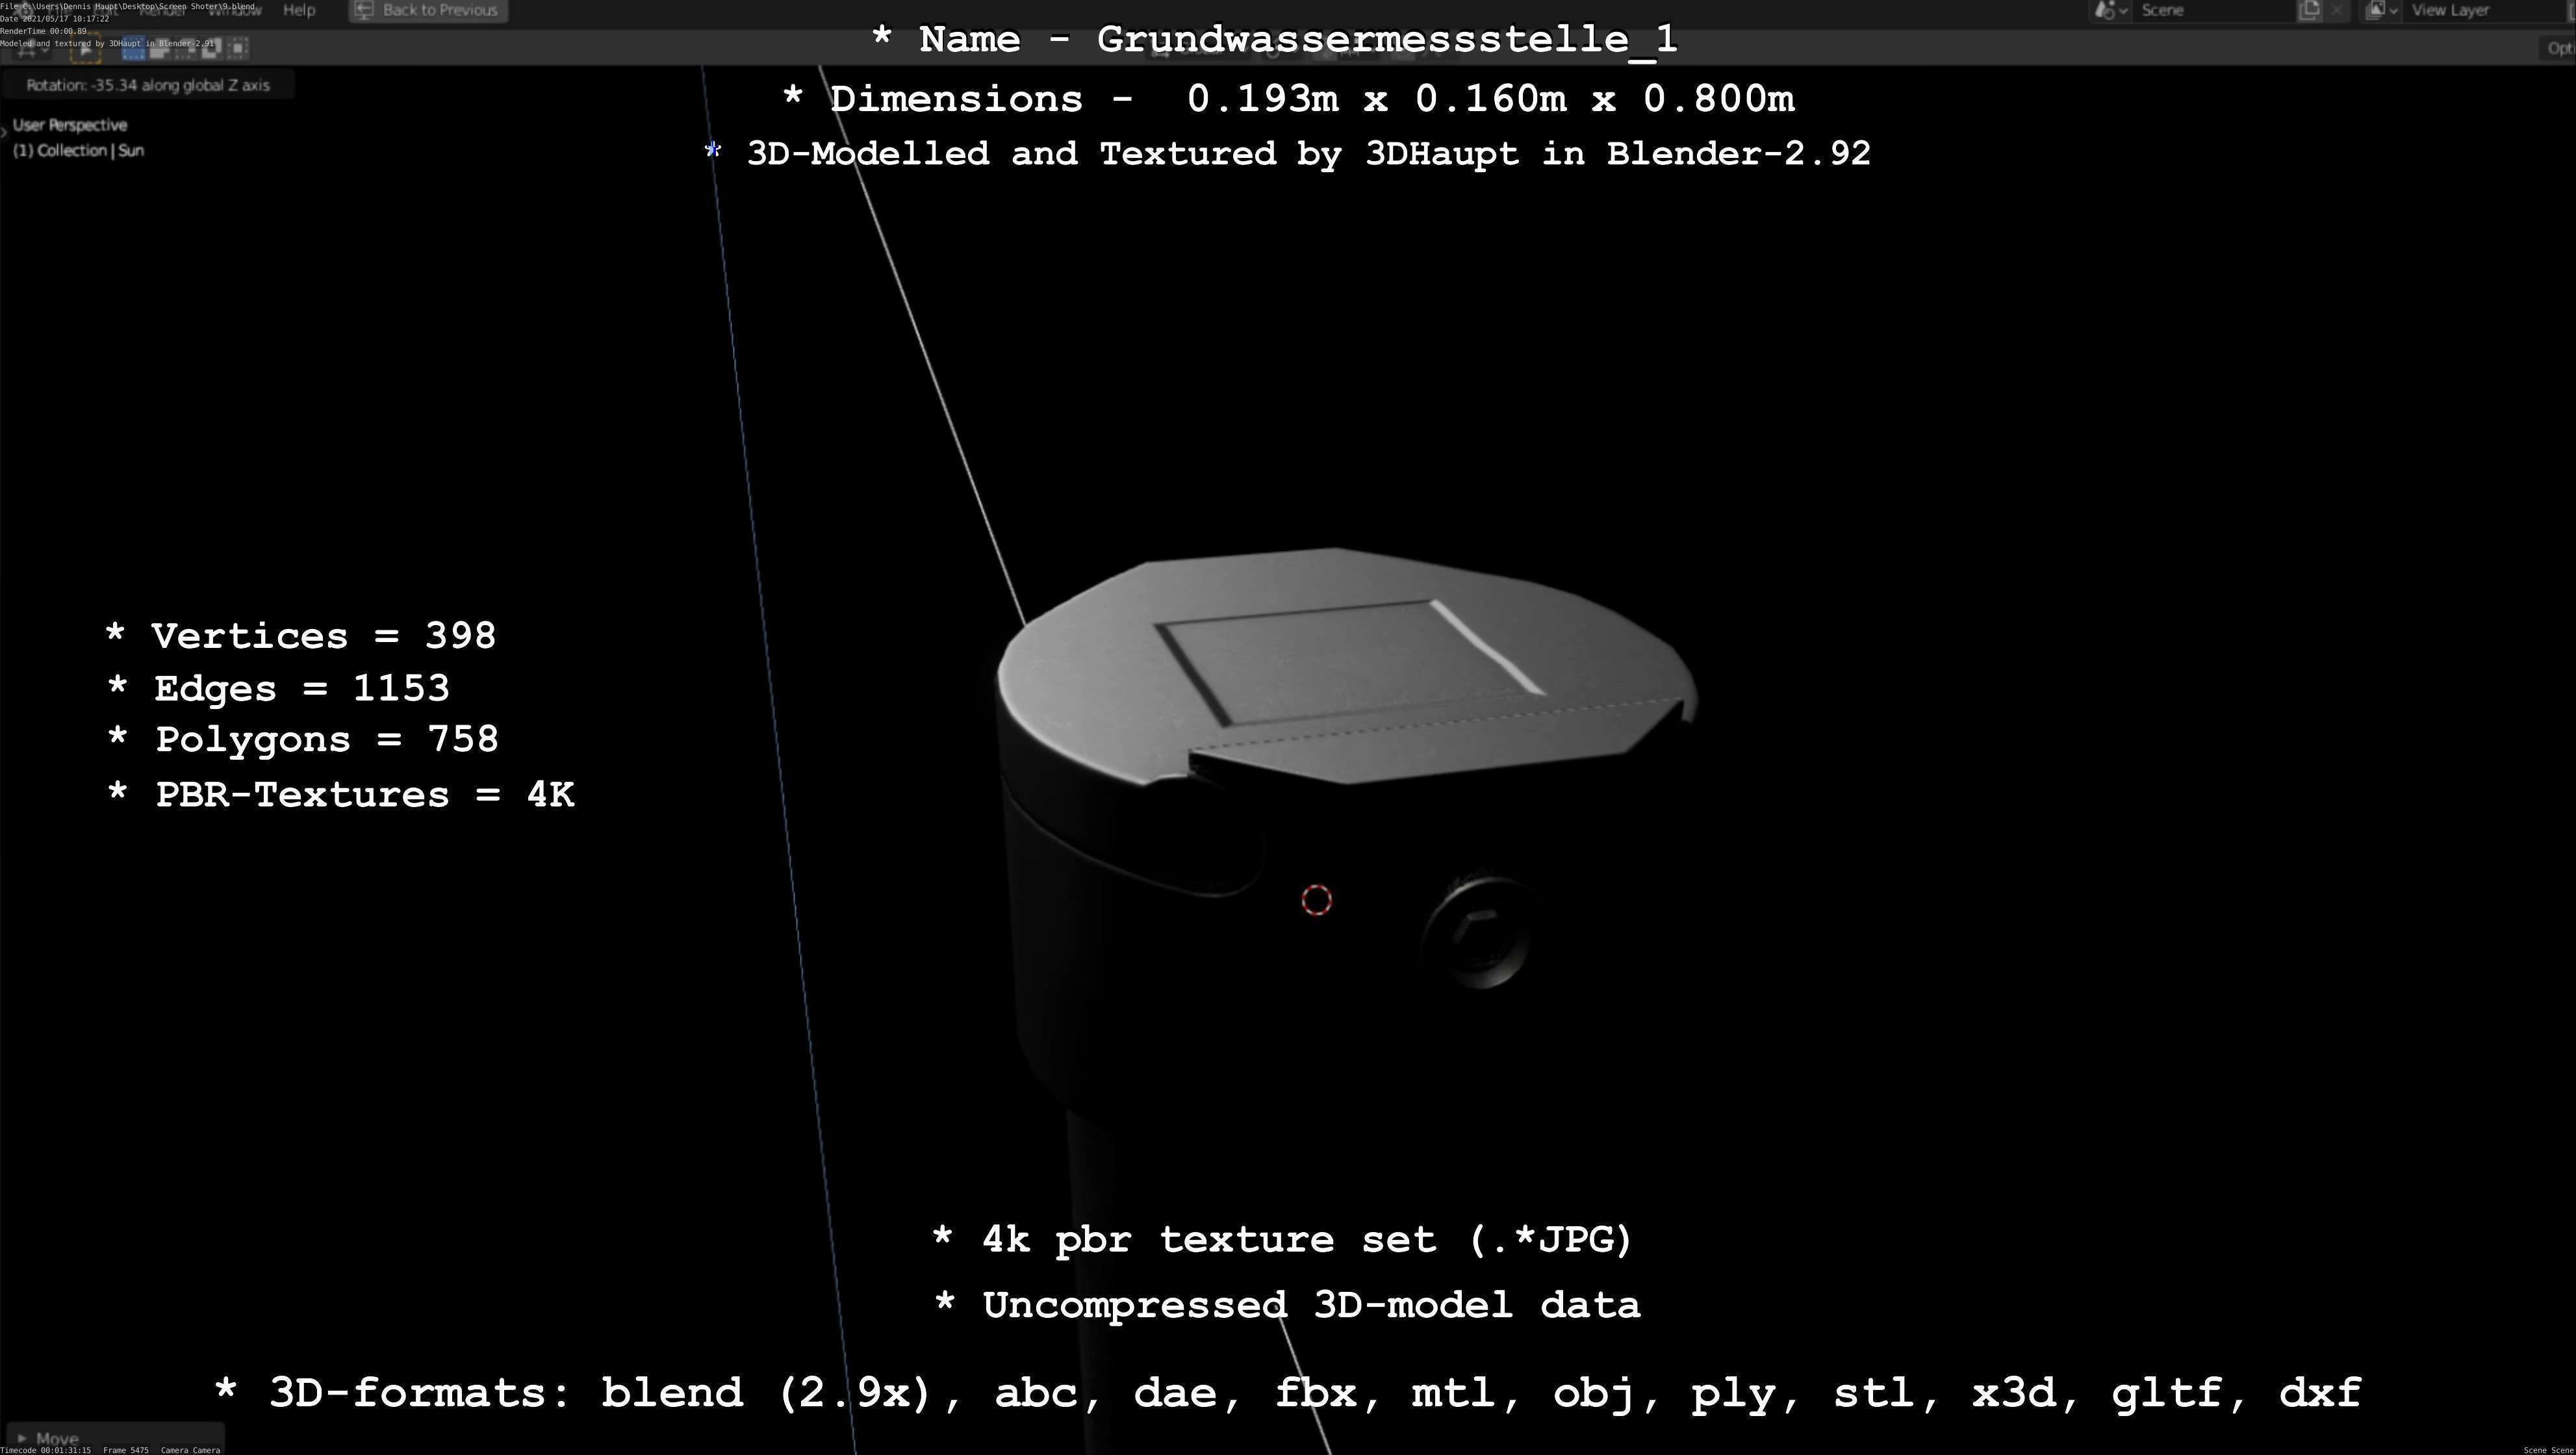Viewport: 2576px width, 1455px height.
Task: Expand the Move operator panel
Action: [x=50, y=1438]
